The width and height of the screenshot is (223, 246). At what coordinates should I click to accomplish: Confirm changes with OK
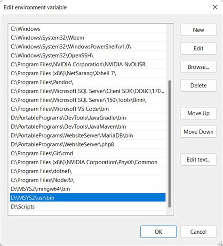tap(159, 232)
